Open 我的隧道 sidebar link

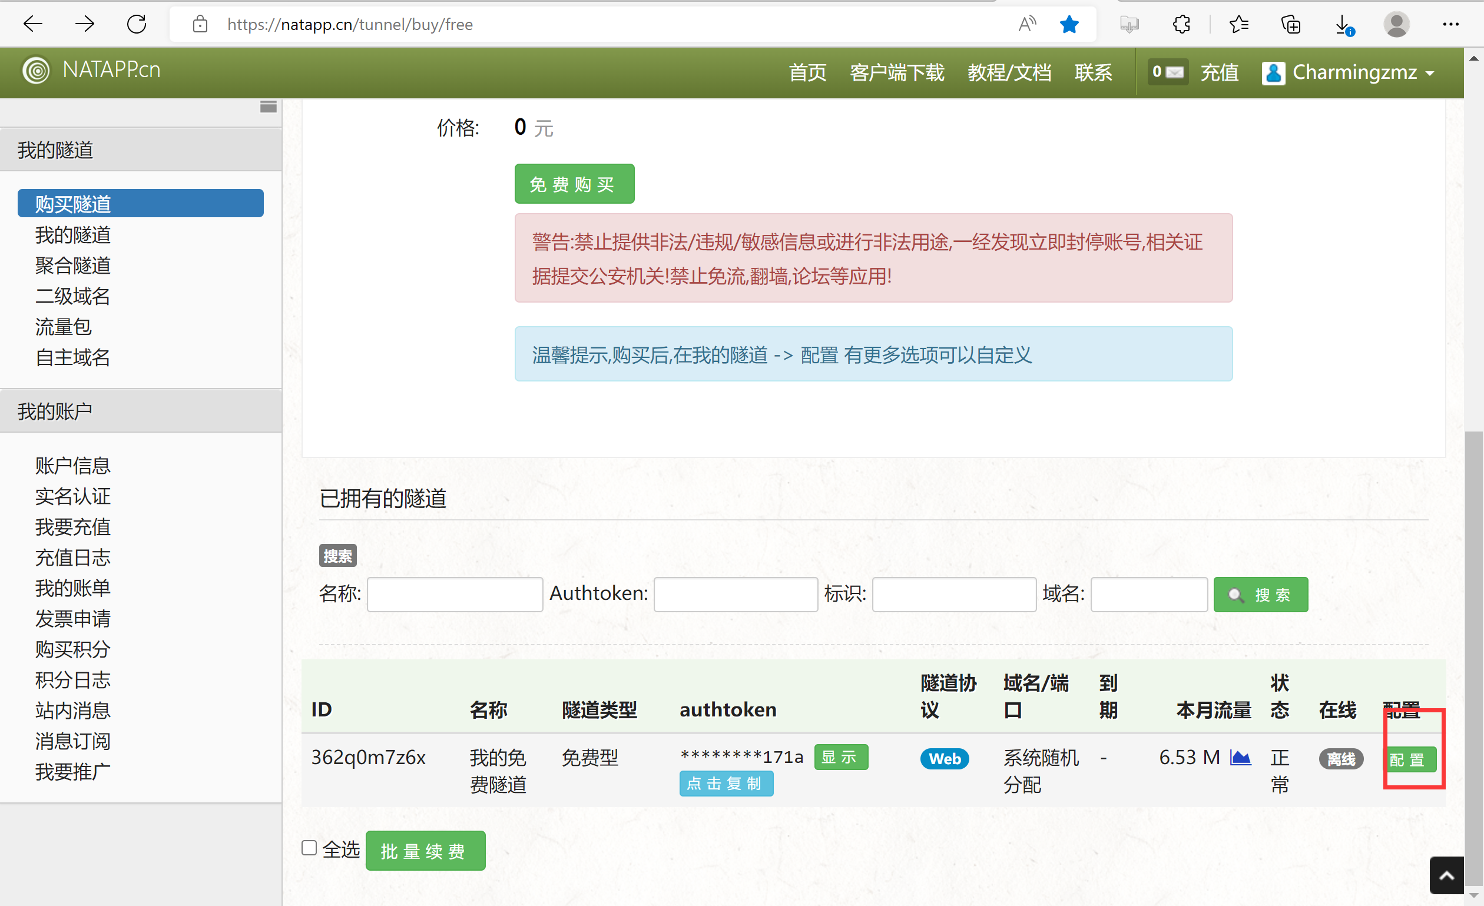(x=73, y=235)
